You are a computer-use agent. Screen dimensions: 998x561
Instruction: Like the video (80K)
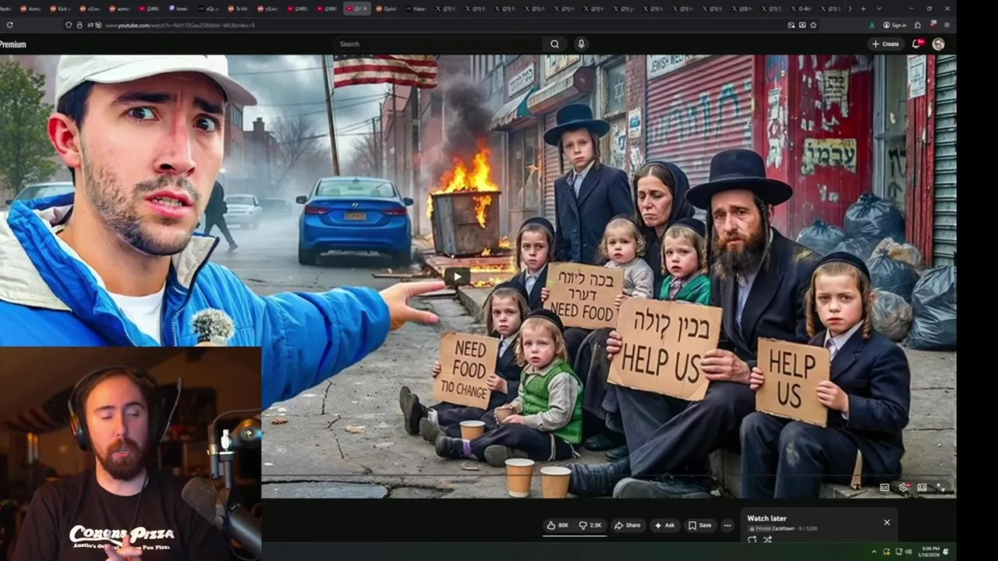(557, 525)
